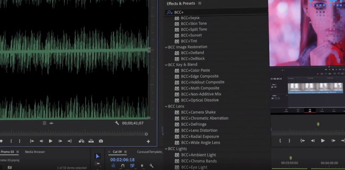Screen dimensions: 345x170
Task: Click Export Frame camera icon
Action: pyautogui.click(x=101, y=141)
